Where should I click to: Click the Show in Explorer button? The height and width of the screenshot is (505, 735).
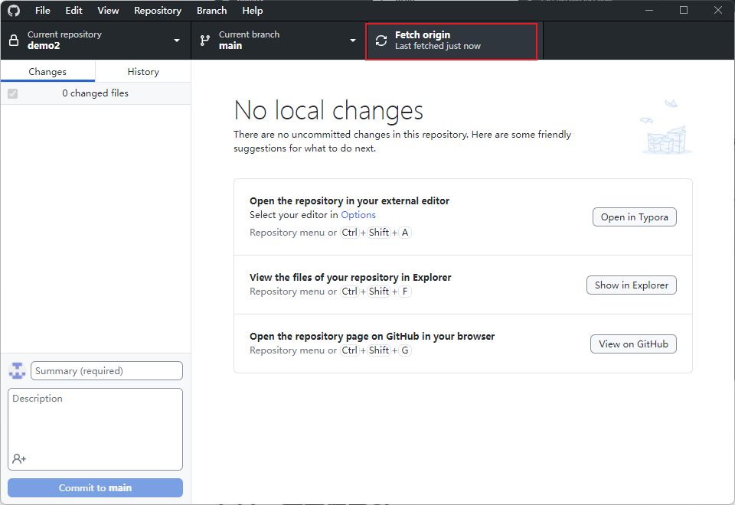tap(631, 285)
